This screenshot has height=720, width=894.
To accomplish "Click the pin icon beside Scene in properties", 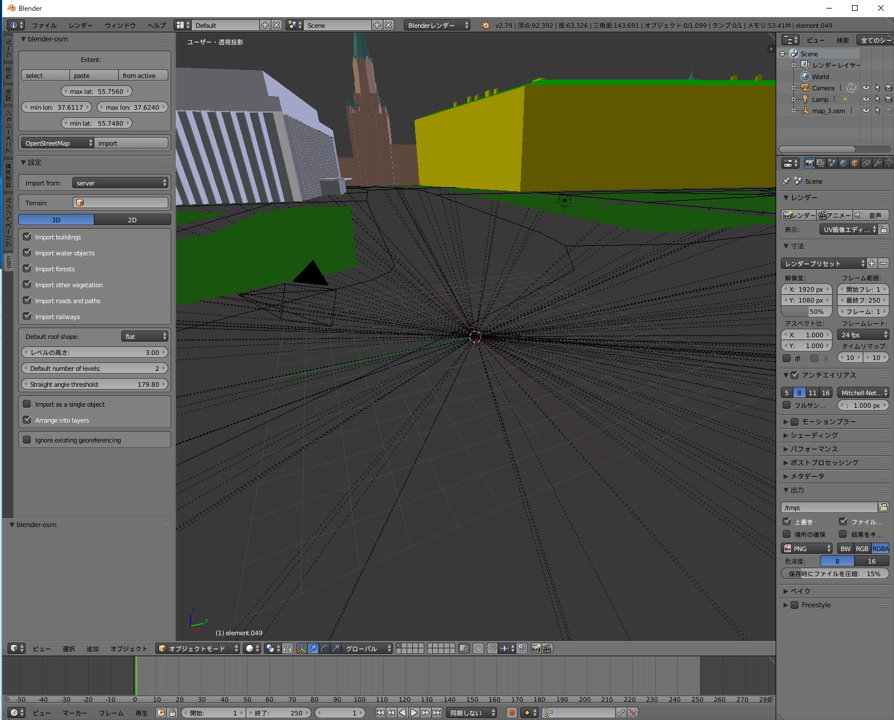I will (x=787, y=181).
